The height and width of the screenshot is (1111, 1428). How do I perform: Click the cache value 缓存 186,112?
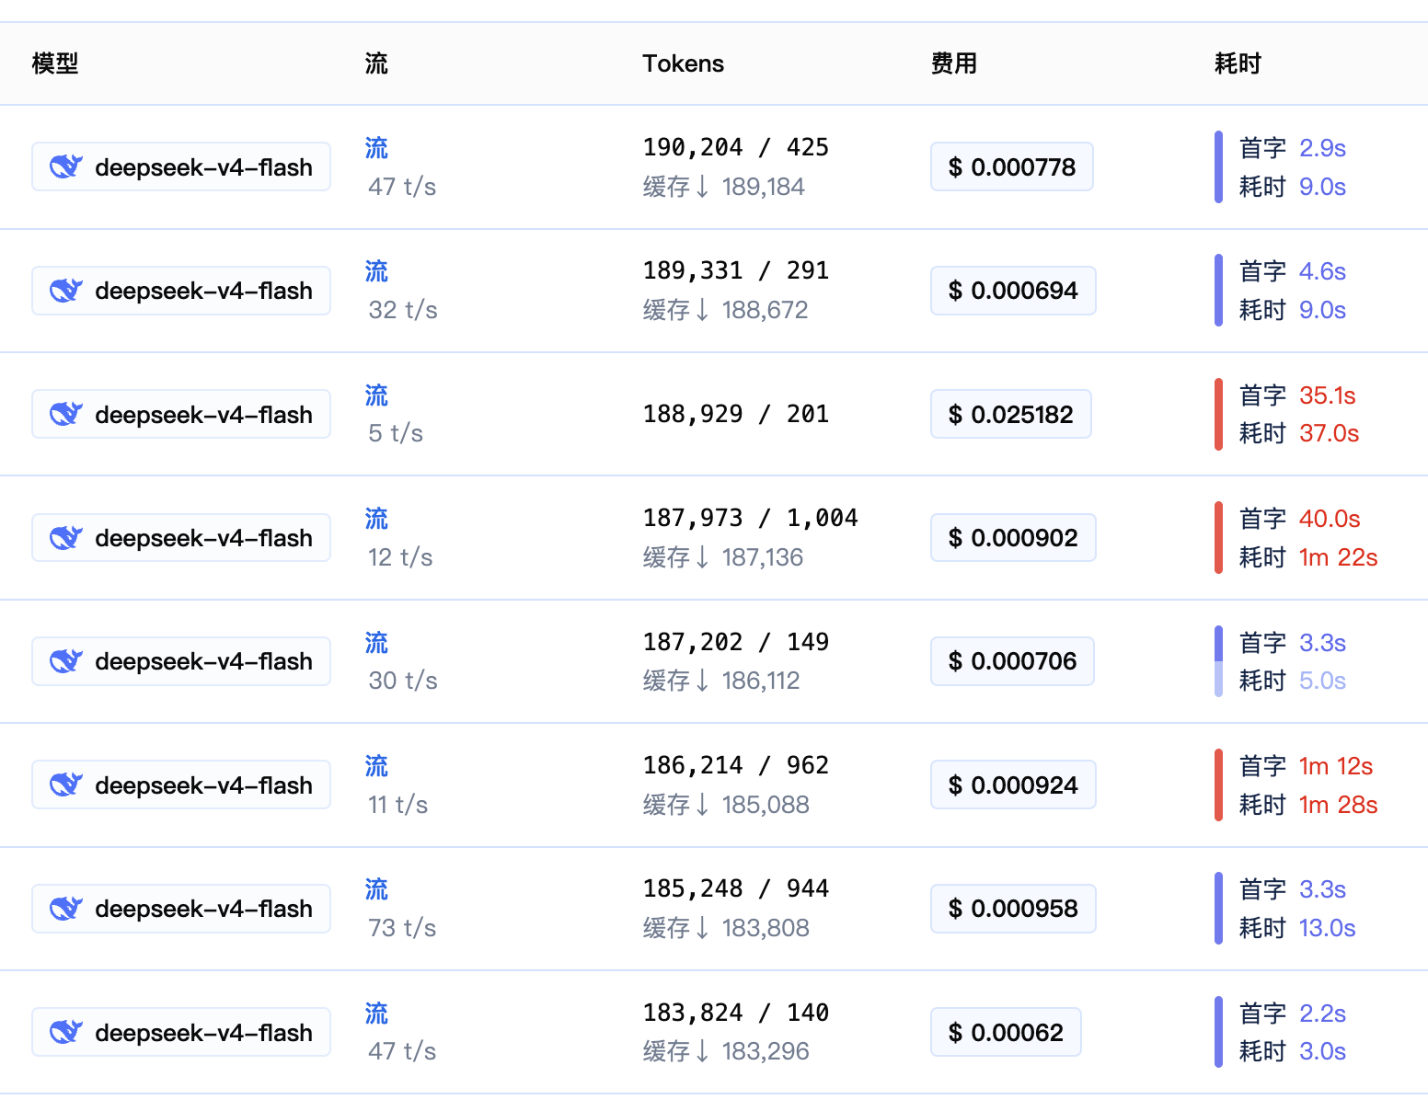click(x=722, y=681)
